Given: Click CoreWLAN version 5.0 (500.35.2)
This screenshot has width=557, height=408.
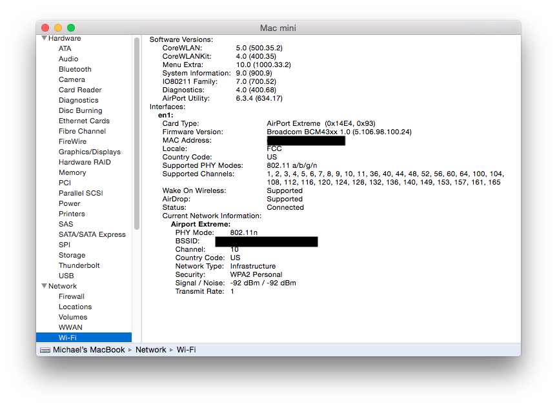Looking at the screenshot, I should tap(259, 48).
